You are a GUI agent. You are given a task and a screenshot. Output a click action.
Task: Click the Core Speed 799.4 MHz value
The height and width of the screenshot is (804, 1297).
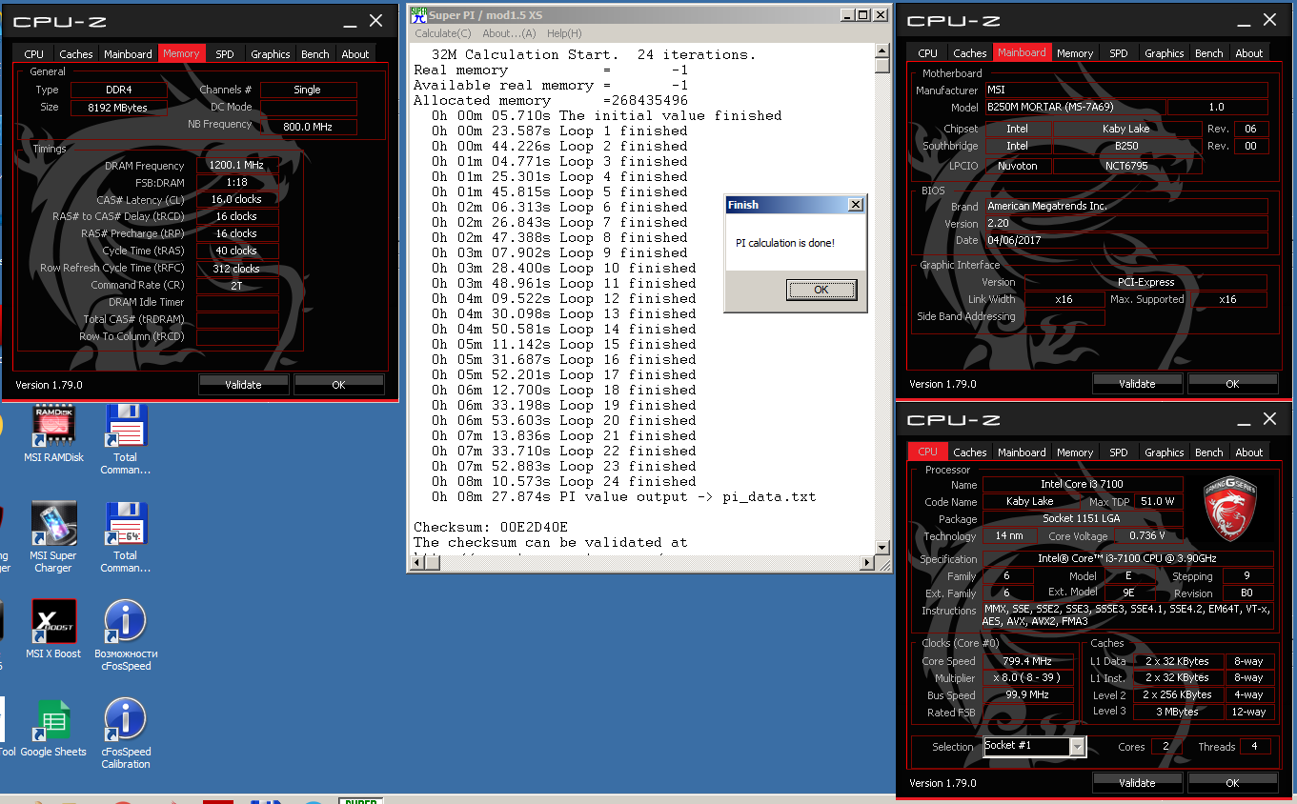[1027, 661]
